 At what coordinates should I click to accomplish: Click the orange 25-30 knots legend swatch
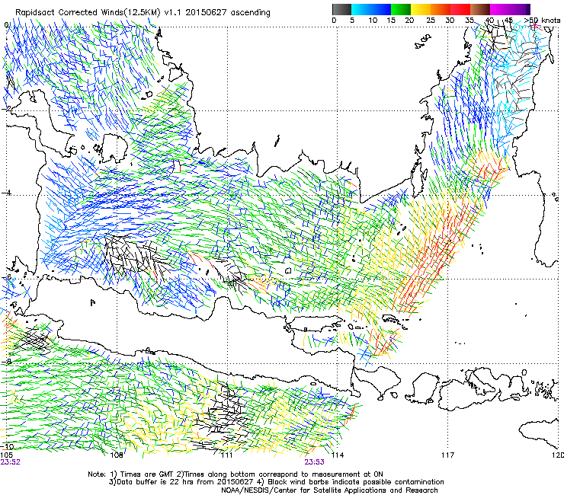tap(441, 9)
